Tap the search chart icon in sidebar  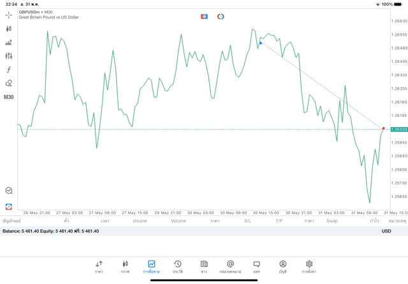[x=9, y=190]
